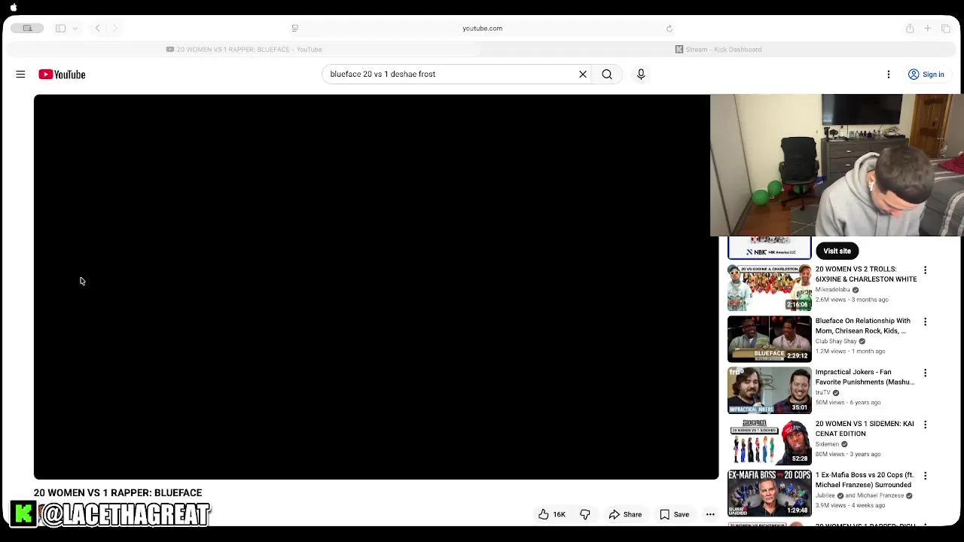The width and height of the screenshot is (964, 542).
Task: Open options for 20 WOMEN VS 2 TROLLS
Action: pyautogui.click(x=925, y=270)
